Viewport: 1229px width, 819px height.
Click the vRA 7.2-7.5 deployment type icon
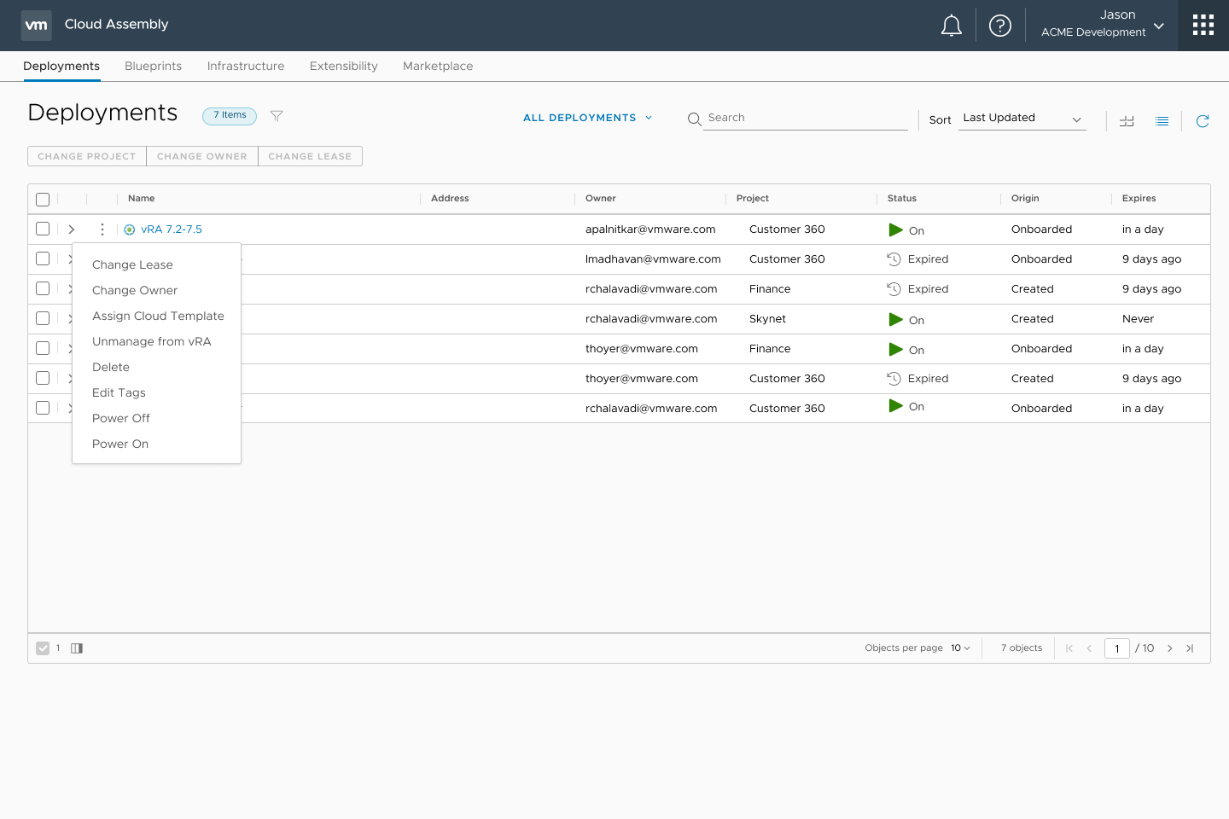click(x=130, y=229)
